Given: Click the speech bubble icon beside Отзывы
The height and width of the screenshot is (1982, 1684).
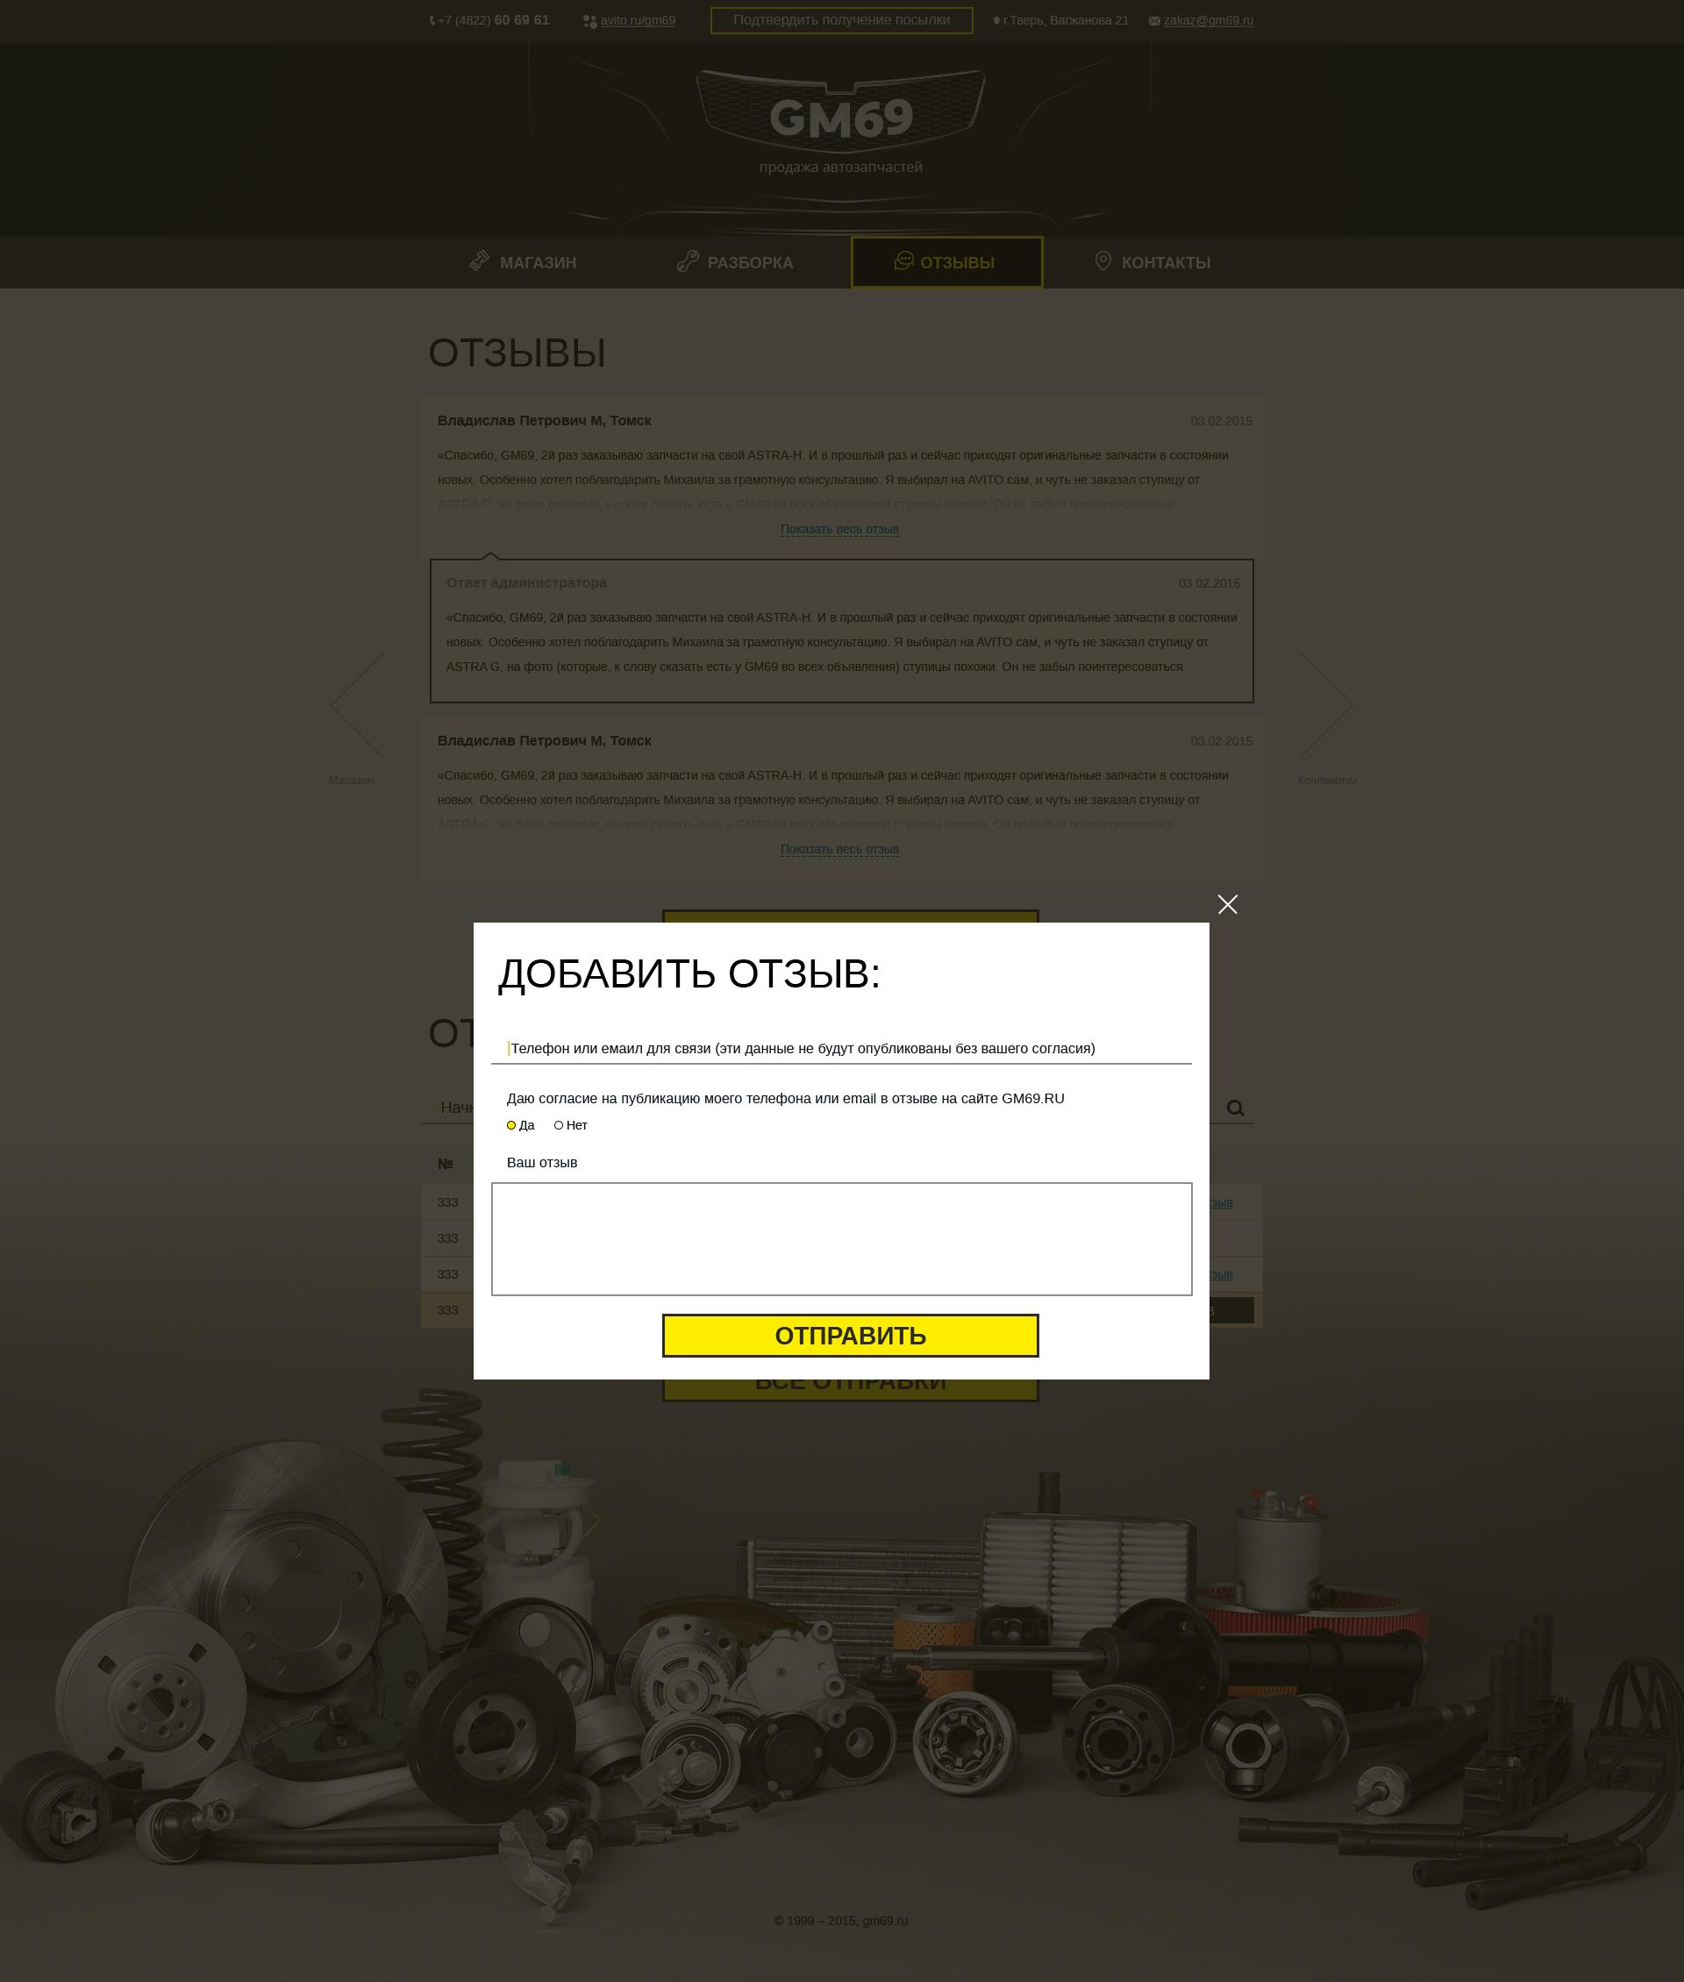Looking at the screenshot, I should click(903, 260).
